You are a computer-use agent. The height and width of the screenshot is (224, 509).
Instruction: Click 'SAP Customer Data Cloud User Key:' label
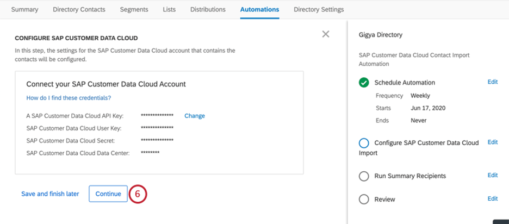coord(74,128)
